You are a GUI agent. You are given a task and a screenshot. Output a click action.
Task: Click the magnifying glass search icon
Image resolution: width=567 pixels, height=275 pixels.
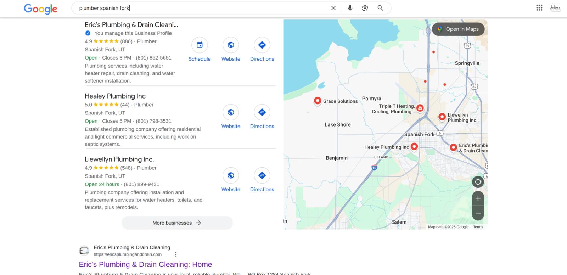[380, 8]
